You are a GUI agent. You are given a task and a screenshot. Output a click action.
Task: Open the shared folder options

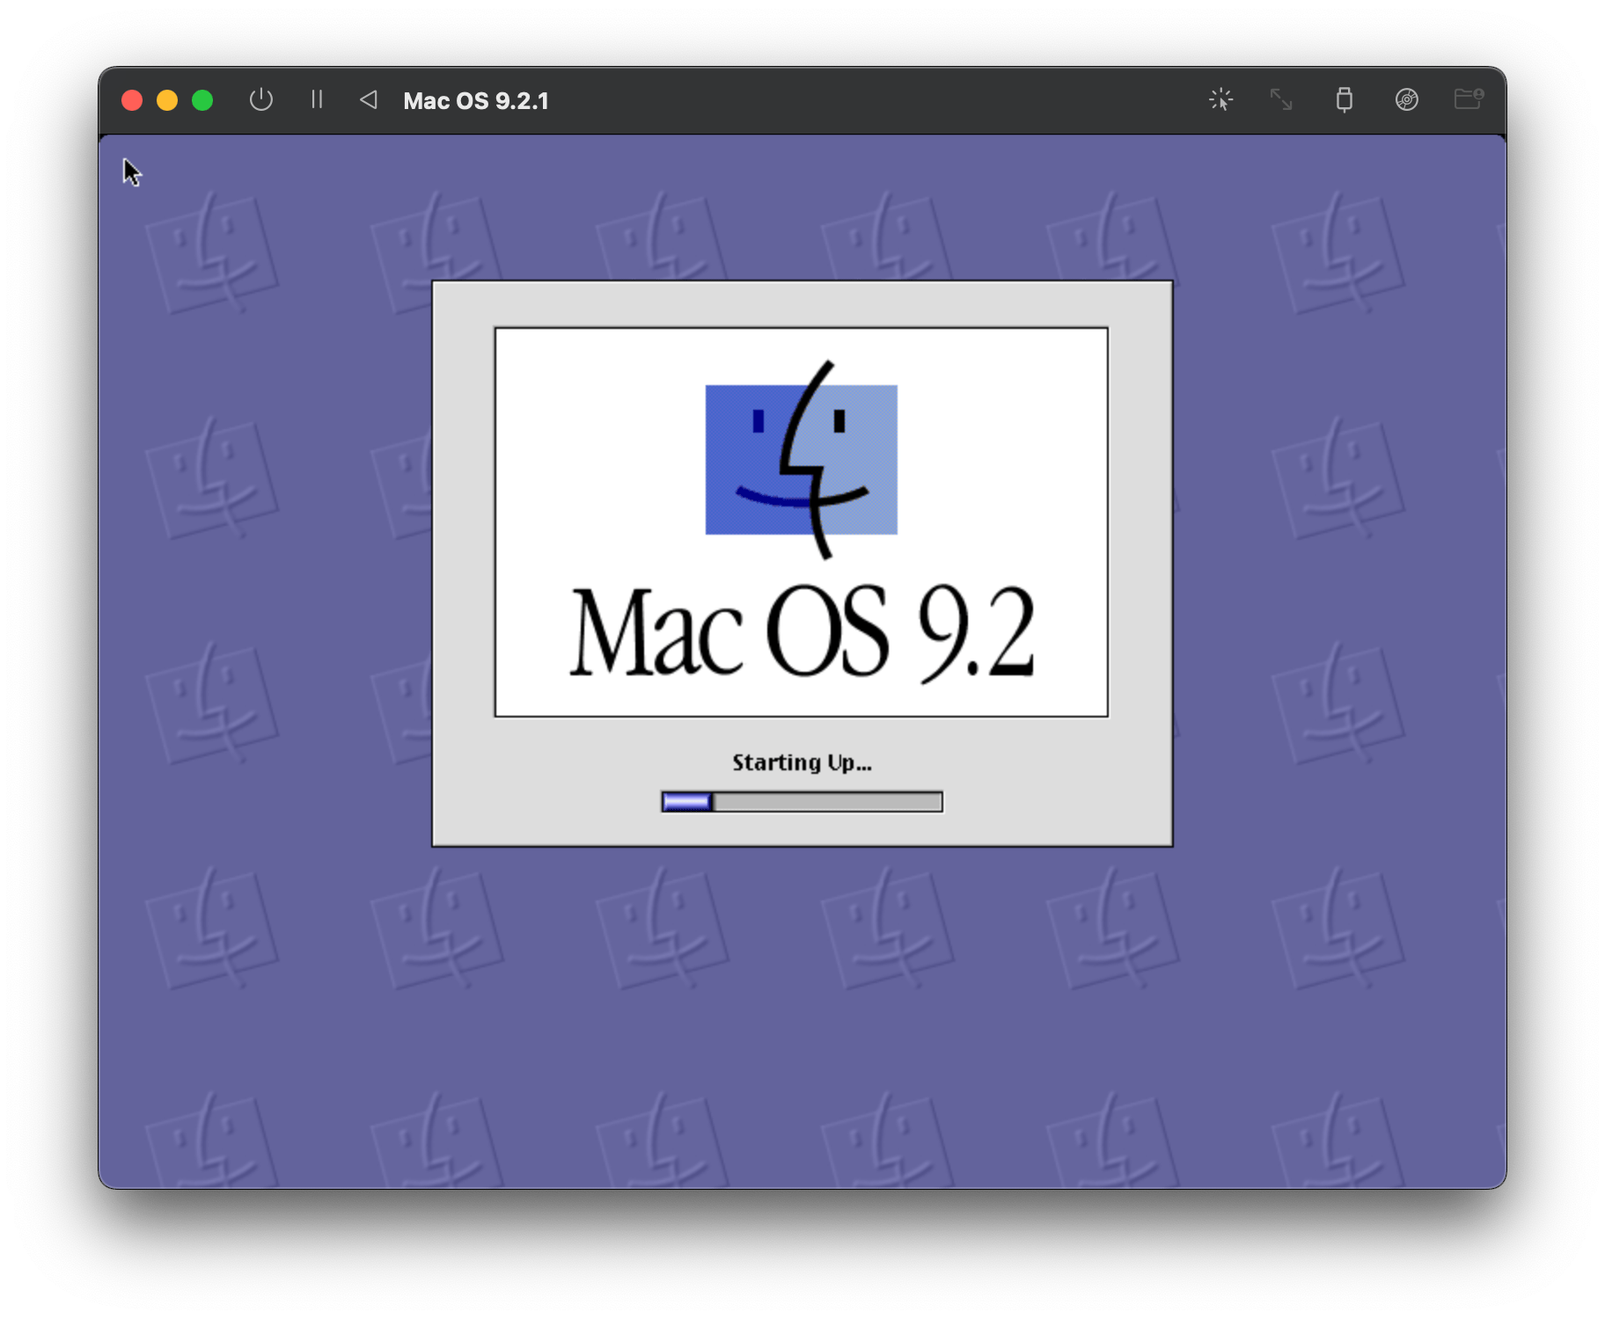click(x=1469, y=98)
